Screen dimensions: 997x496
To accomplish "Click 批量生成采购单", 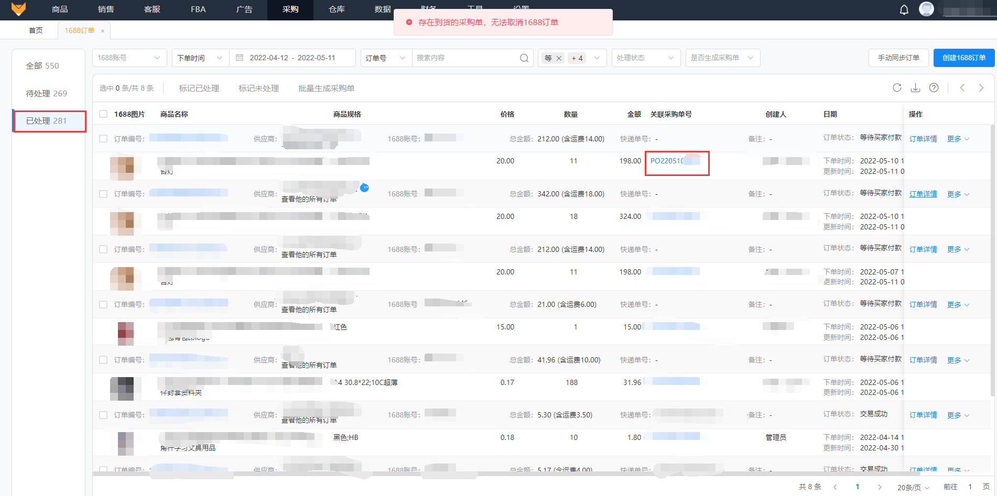I will [x=326, y=88].
